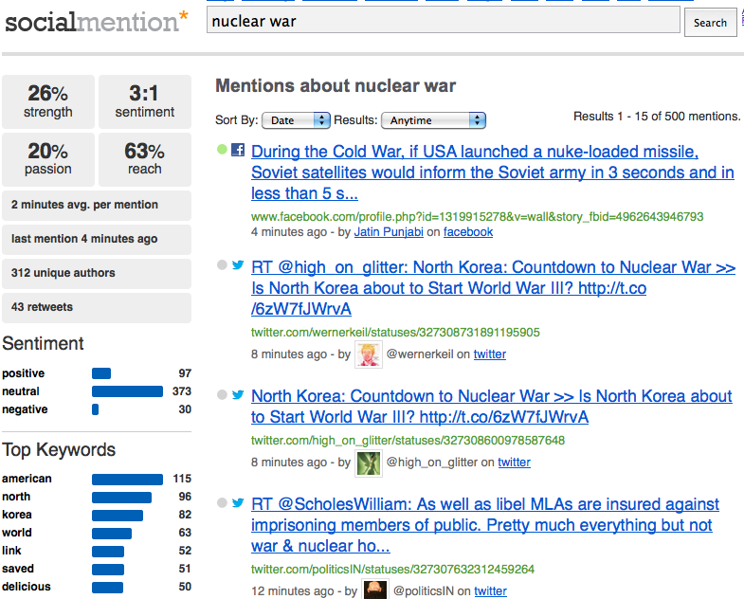Open RT @high_on_glitter North Korea mention
This screenshot has width=744, height=599.
(x=493, y=288)
